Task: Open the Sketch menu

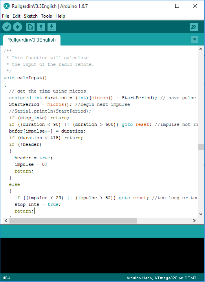Action: coord(31,16)
